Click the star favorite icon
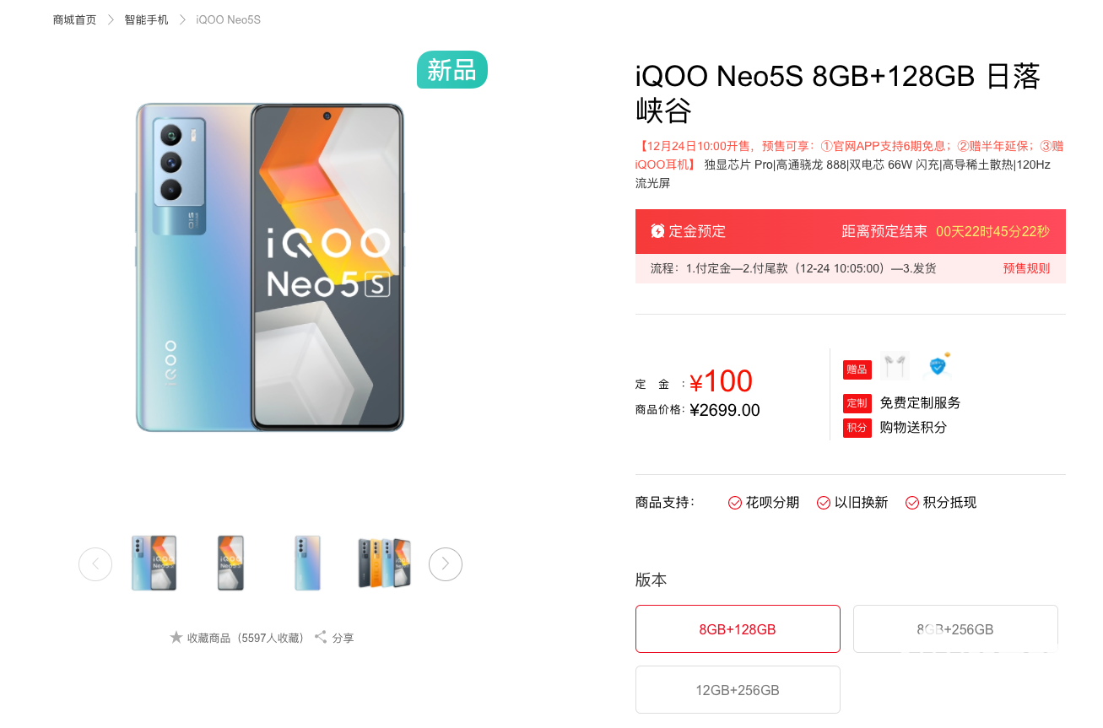Image resolution: width=1103 pixels, height=728 pixels. (176, 637)
